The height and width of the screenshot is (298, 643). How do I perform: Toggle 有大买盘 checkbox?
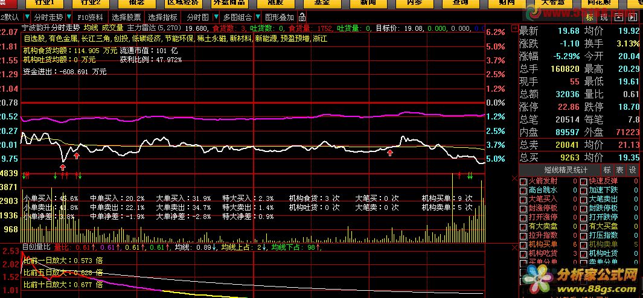[x=584, y=226]
